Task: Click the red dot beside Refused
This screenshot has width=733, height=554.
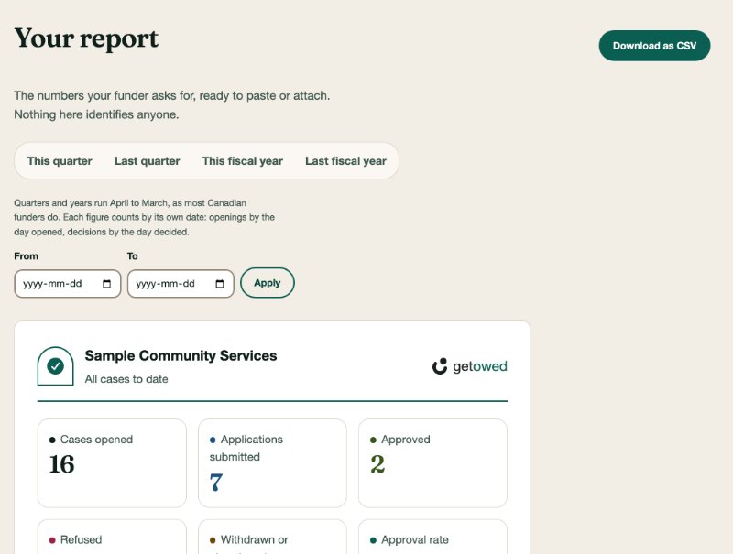Action: pos(52,540)
